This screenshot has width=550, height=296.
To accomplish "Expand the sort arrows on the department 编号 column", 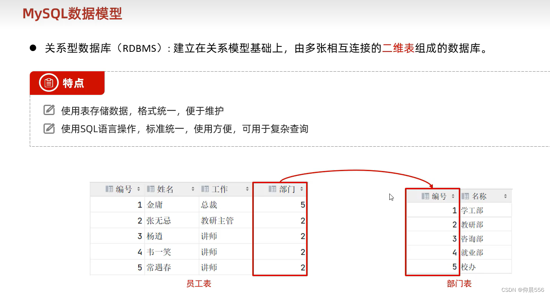I will (453, 196).
